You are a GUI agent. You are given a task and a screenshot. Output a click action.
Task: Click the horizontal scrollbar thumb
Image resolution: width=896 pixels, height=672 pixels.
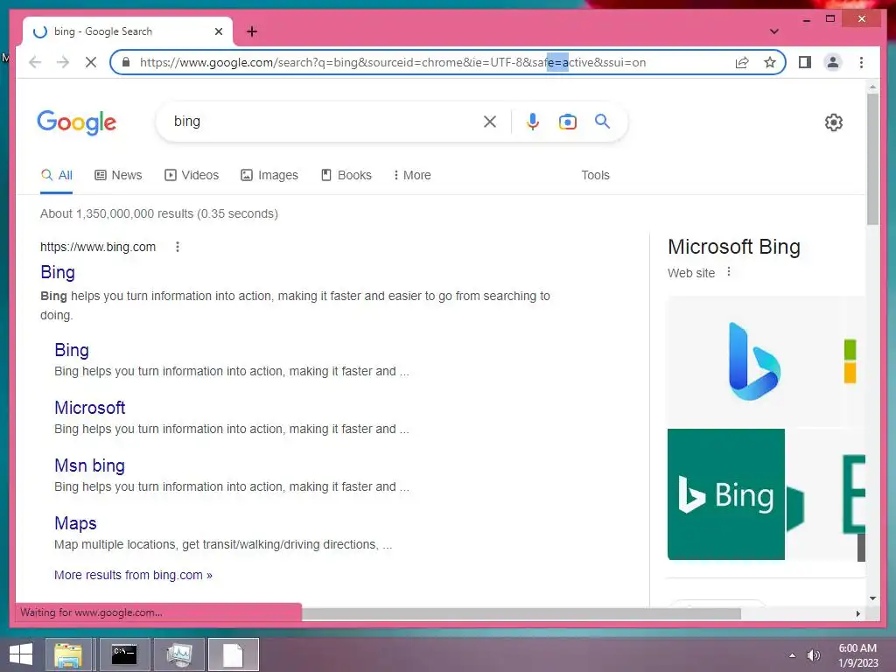[x=521, y=613]
